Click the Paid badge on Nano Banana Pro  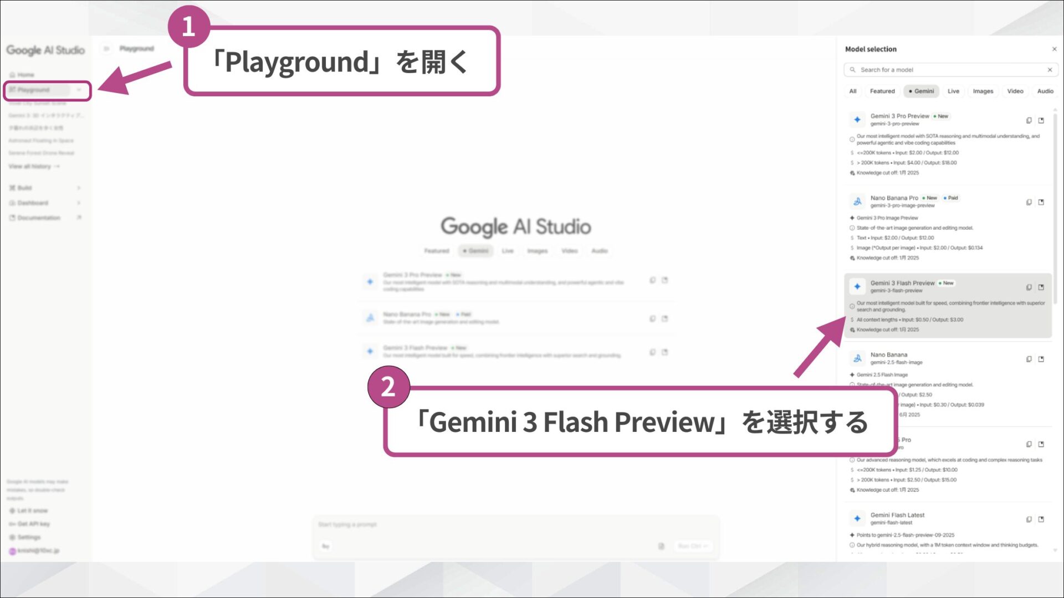tap(951, 198)
